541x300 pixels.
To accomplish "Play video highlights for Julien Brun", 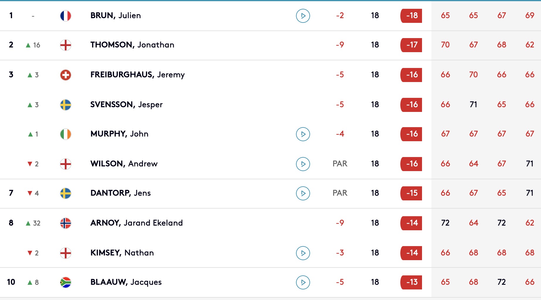I will pyautogui.click(x=303, y=16).
